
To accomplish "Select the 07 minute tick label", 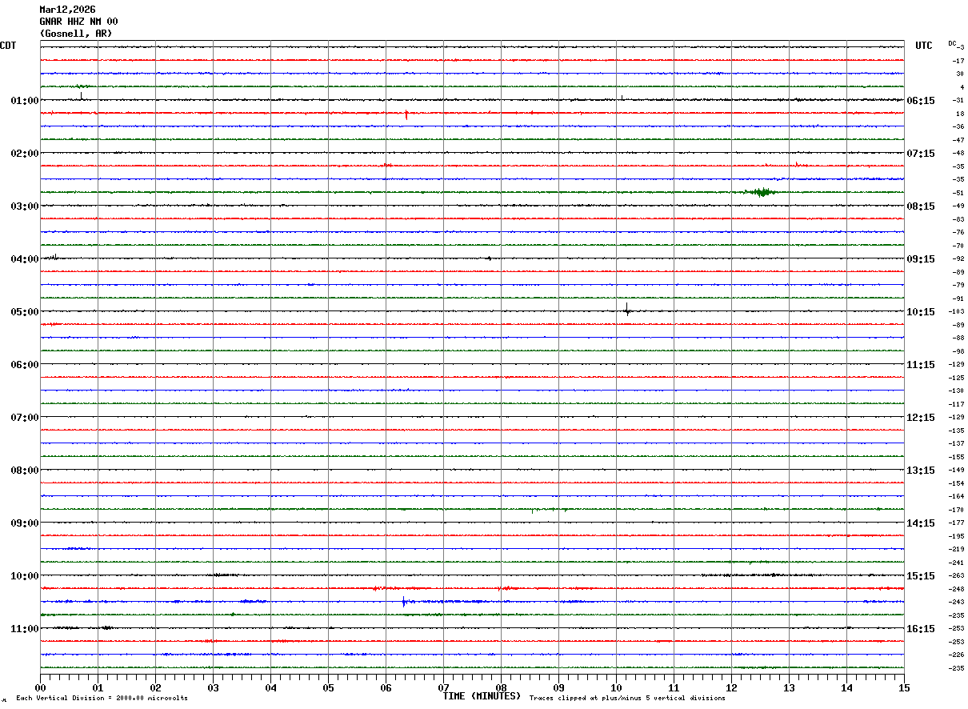I will 443,687.
